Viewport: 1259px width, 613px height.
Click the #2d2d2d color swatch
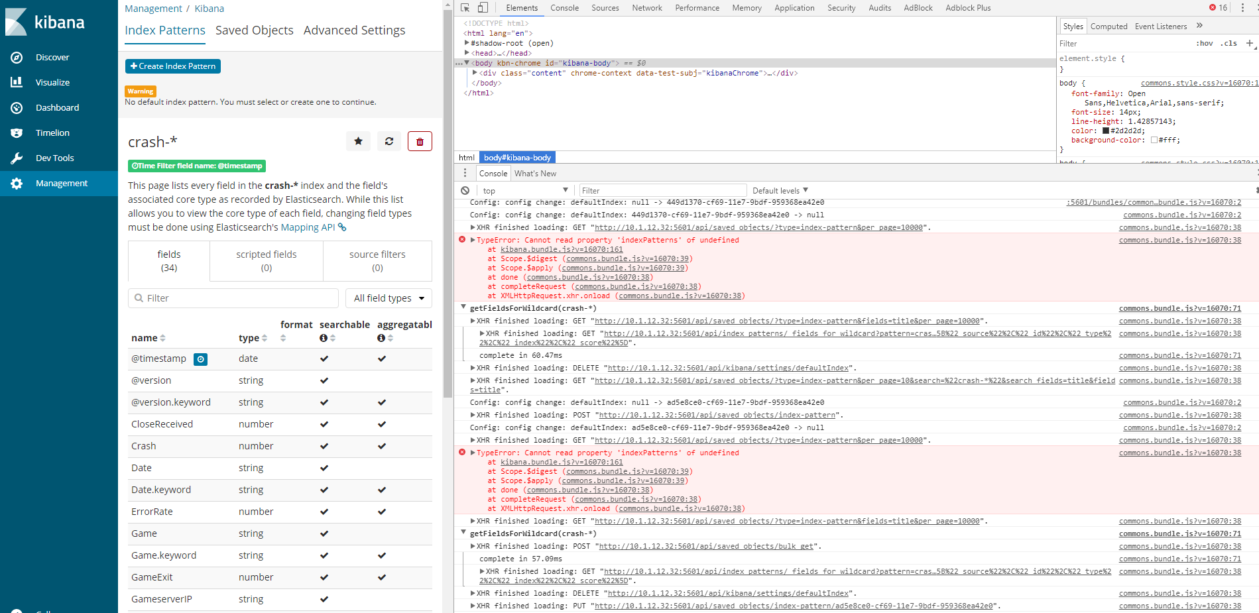click(1106, 131)
